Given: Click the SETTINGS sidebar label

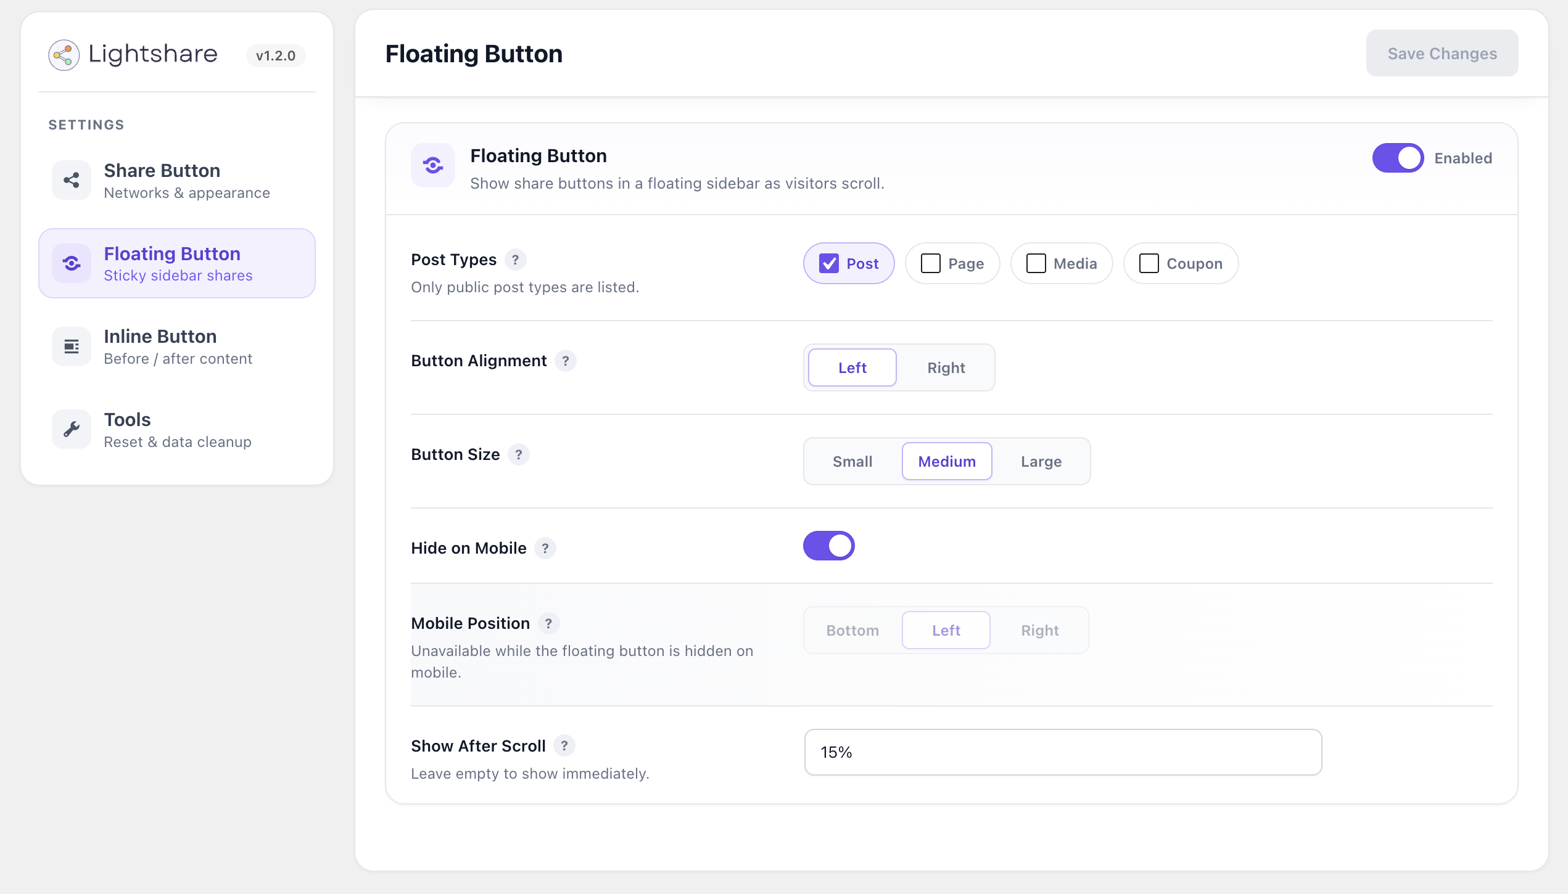Looking at the screenshot, I should tap(86, 125).
